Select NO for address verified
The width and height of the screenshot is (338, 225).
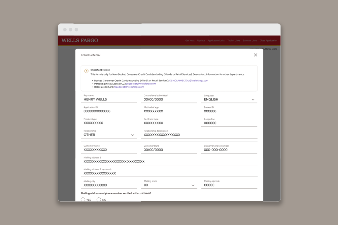pos(99,200)
